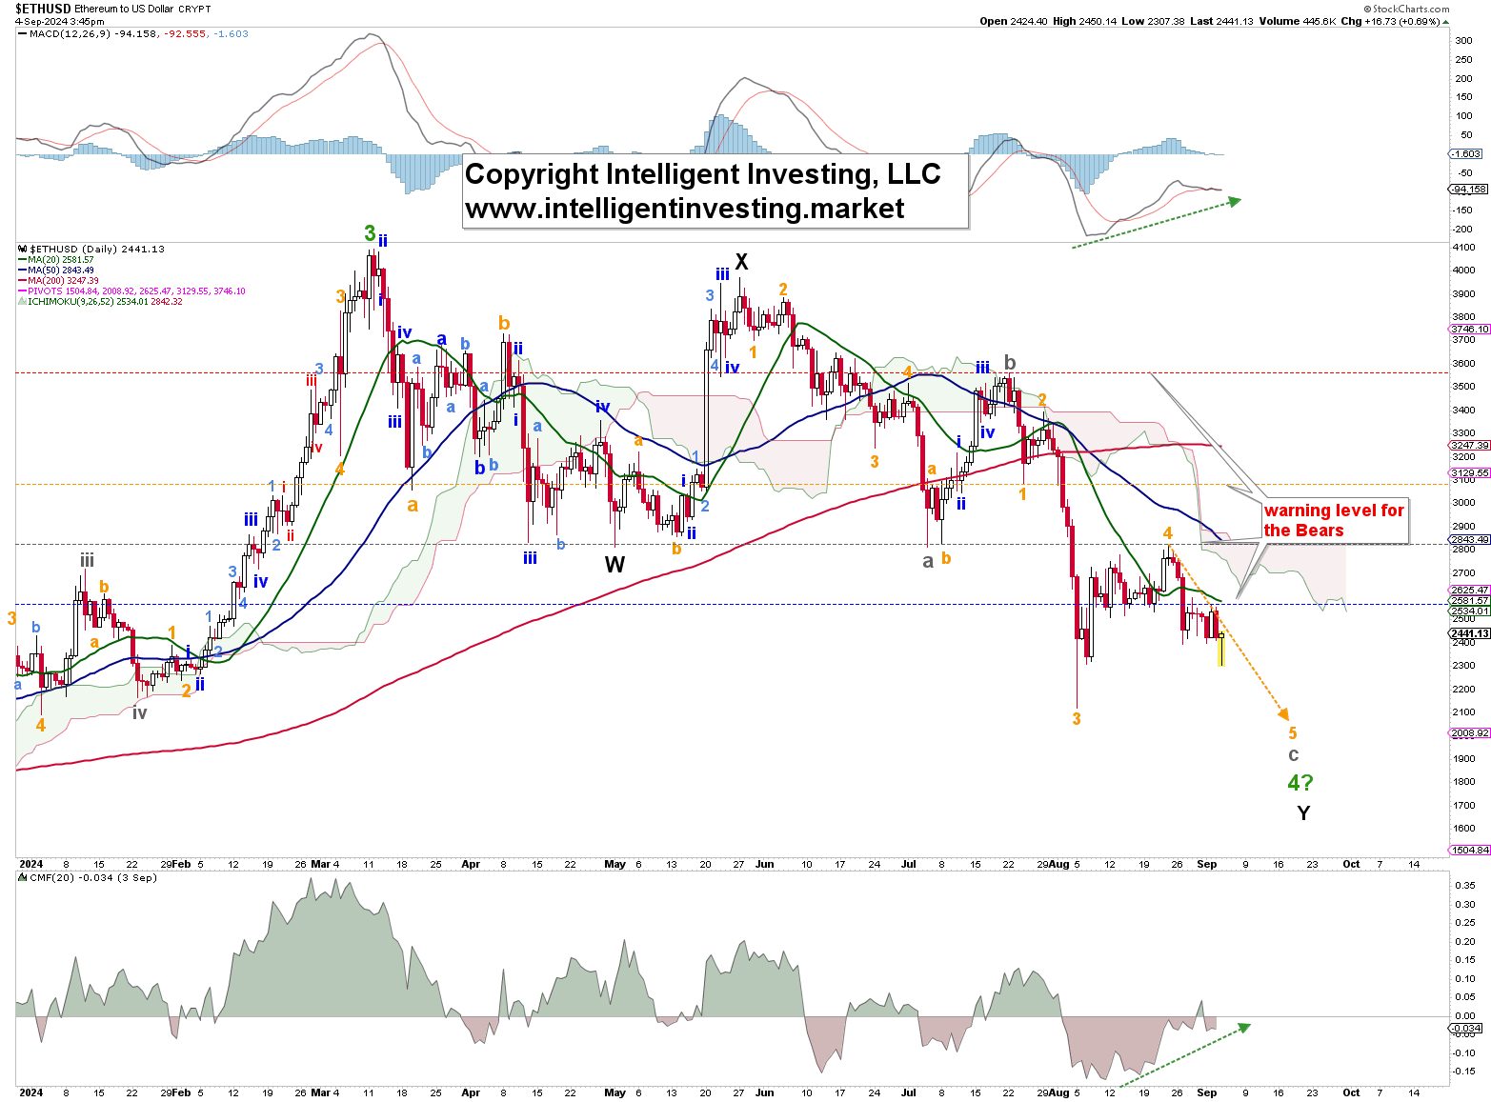Click the Ichimoku cloud icon in the legend
The width and height of the screenshot is (1491, 1102).
pyautogui.click(x=23, y=302)
